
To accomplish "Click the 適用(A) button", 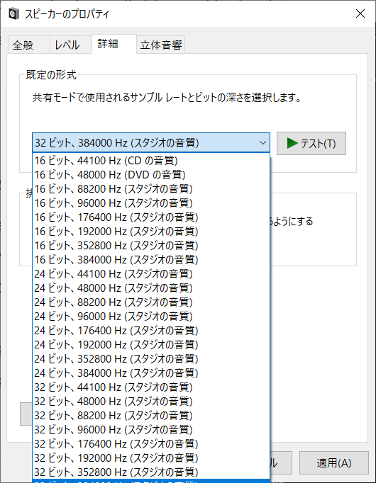I will pos(333,462).
